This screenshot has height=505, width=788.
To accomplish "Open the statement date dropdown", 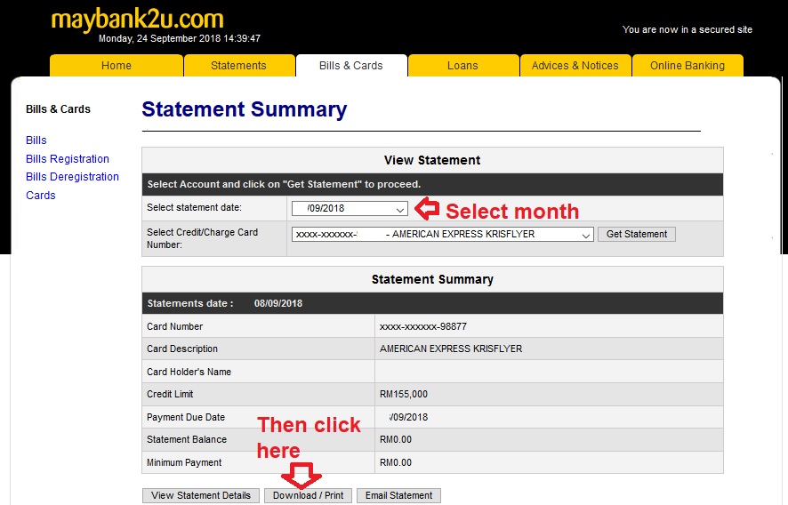I will coord(350,209).
